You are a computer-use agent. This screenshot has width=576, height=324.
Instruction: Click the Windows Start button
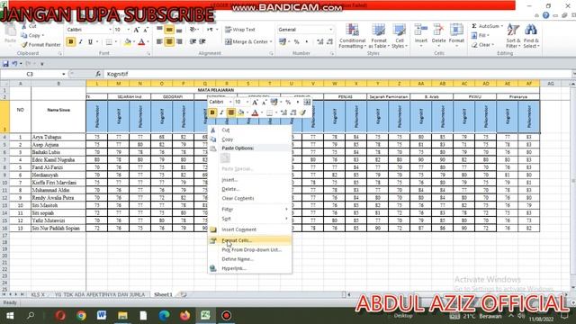point(10,316)
